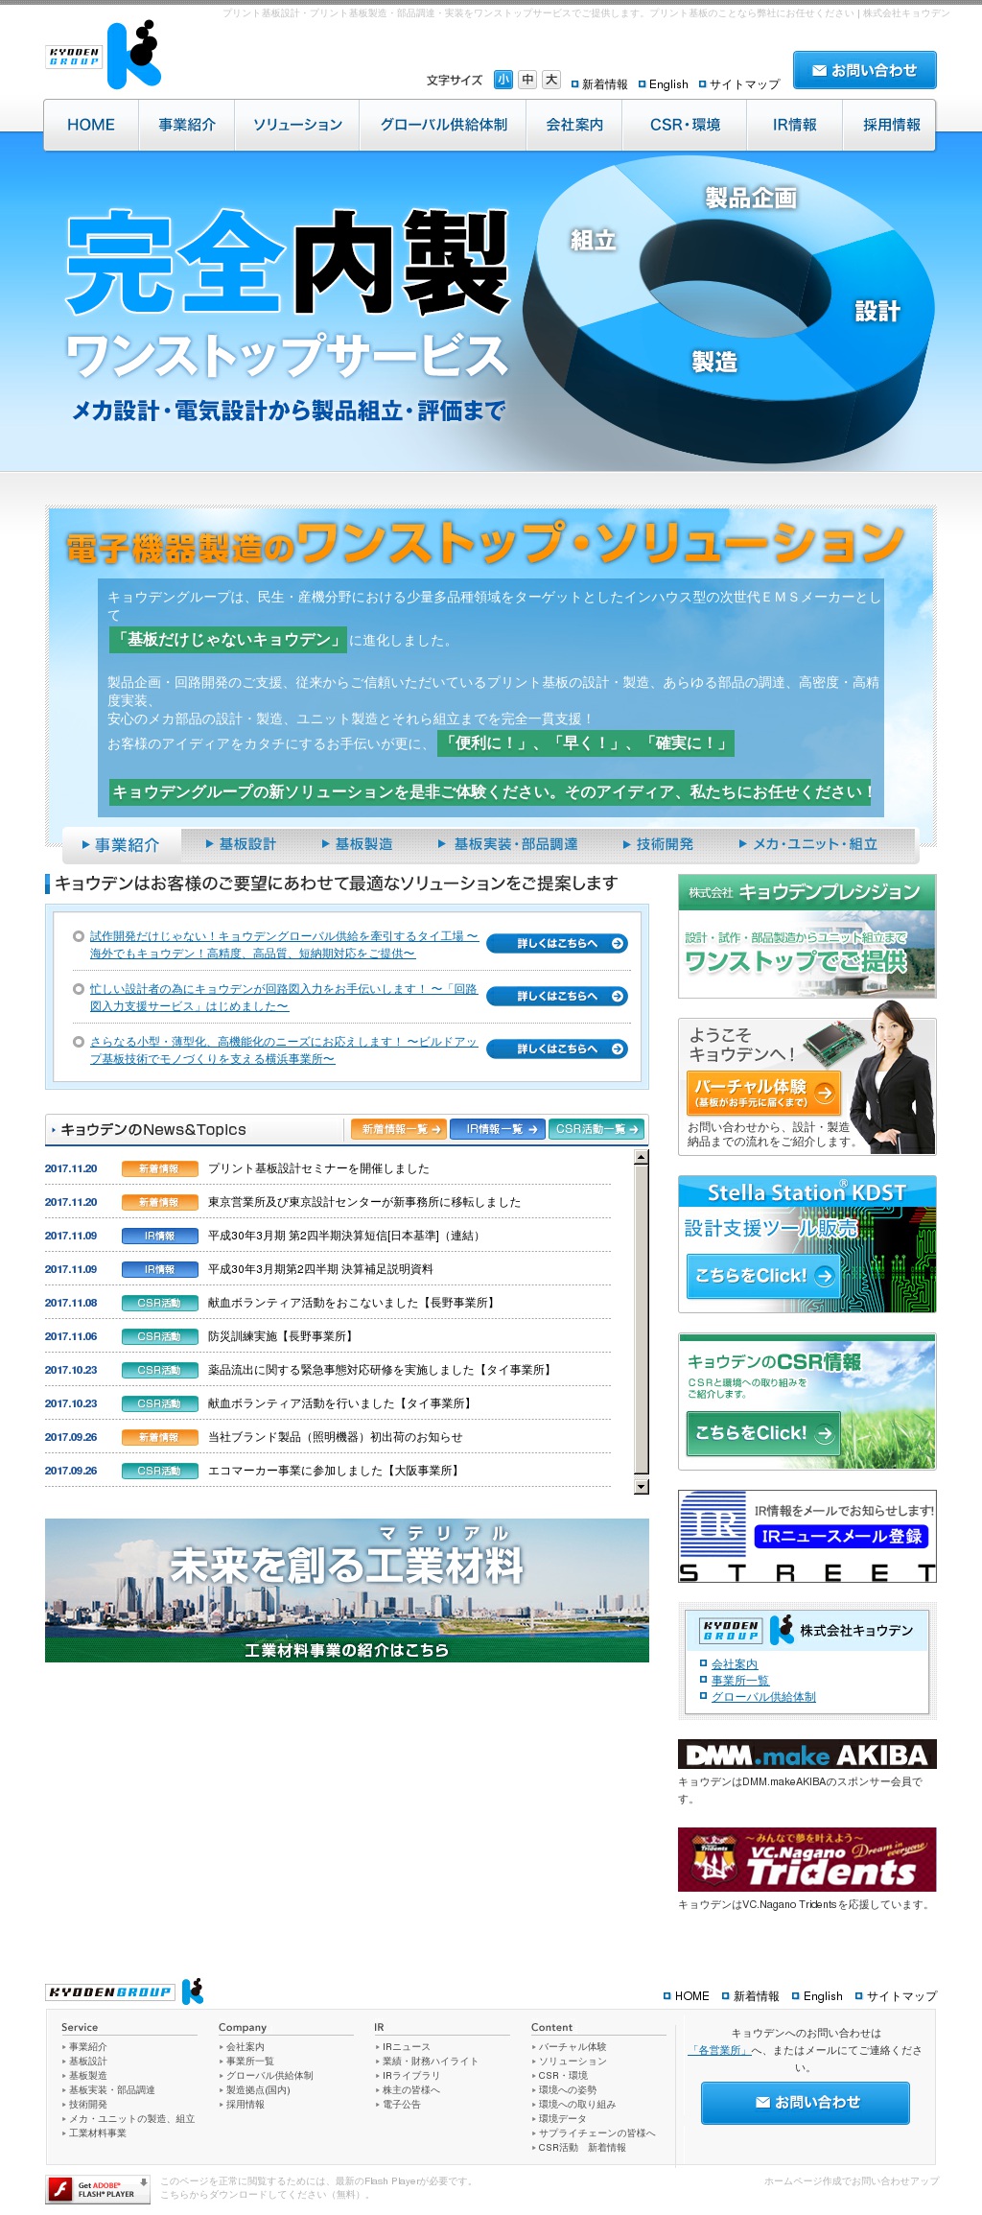Click first 詳しくはこちらへ arrow button
Viewport: 982px width, 2215px height.
[557, 944]
